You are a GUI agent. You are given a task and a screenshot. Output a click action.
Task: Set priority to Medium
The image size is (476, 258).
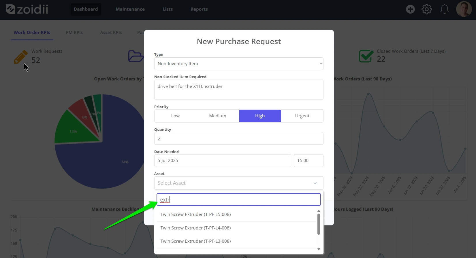pos(218,116)
